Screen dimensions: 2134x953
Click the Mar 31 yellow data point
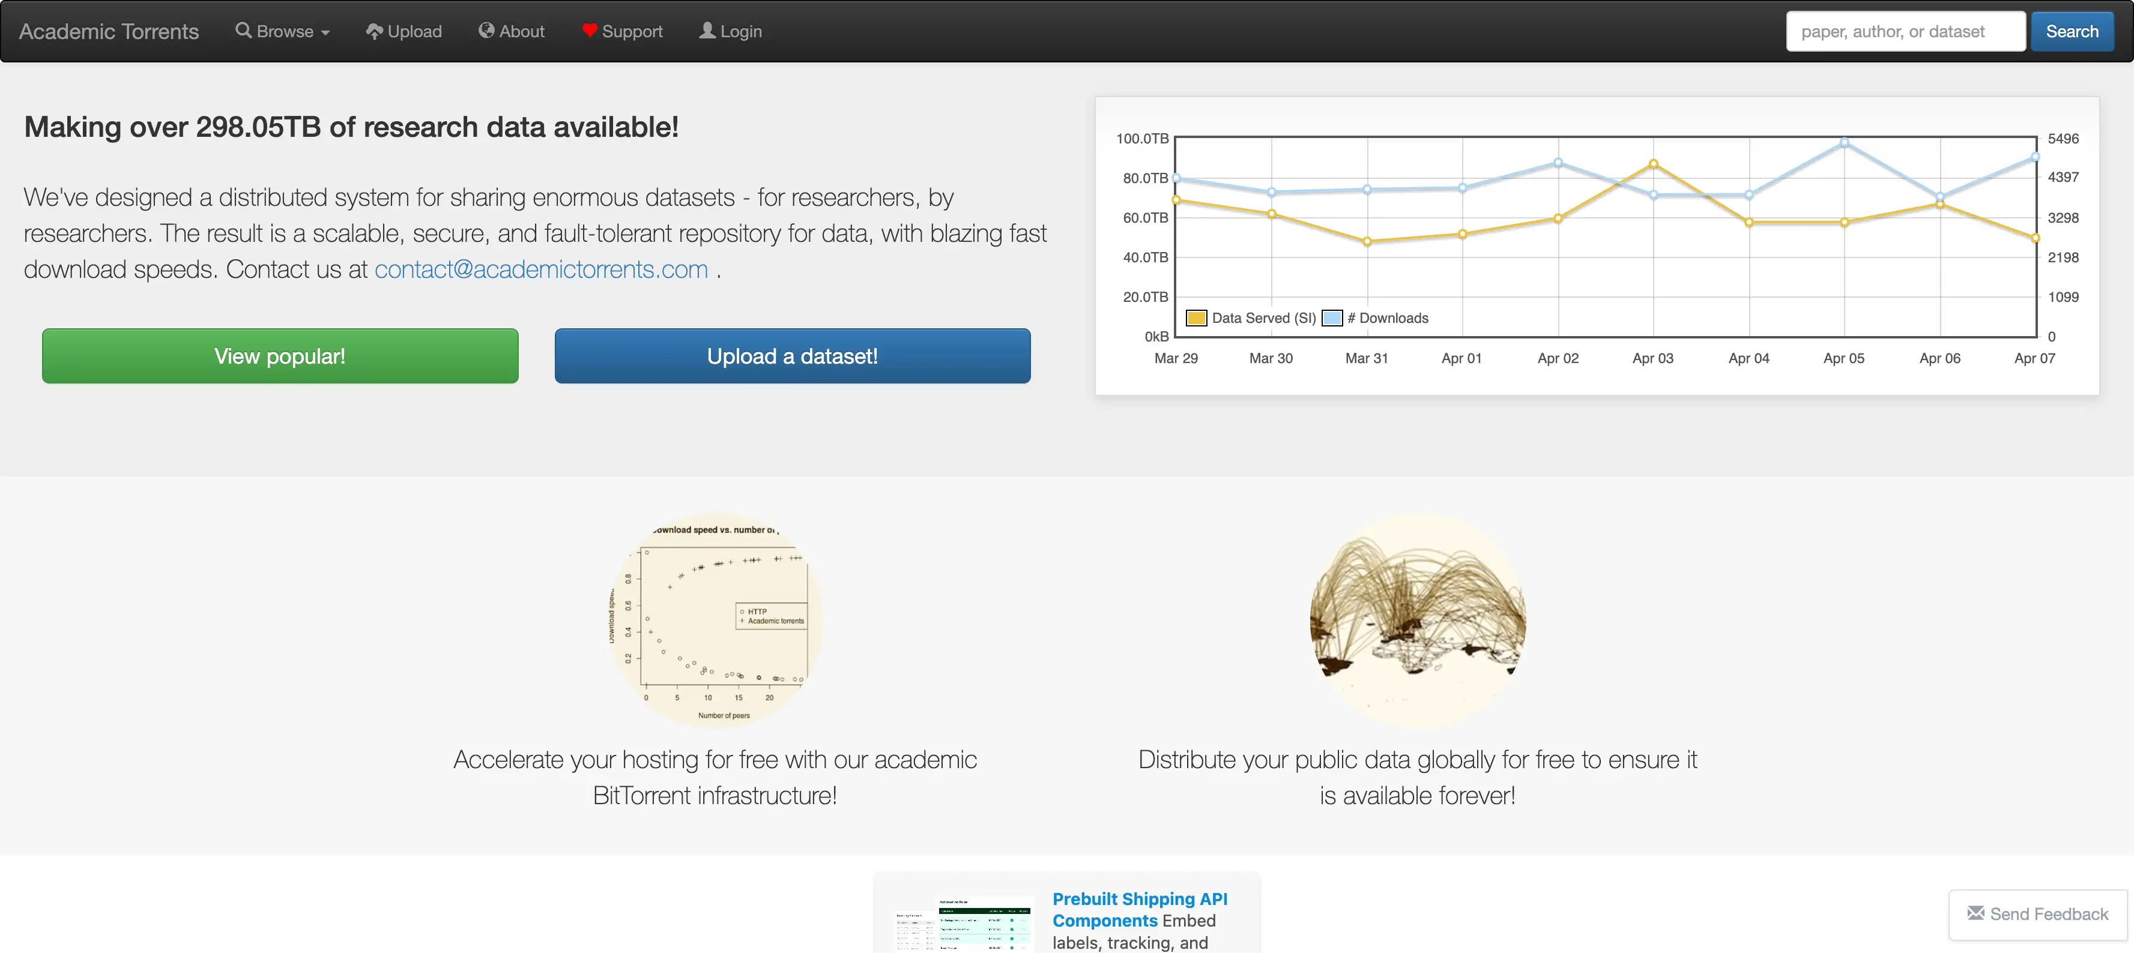click(1367, 242)
